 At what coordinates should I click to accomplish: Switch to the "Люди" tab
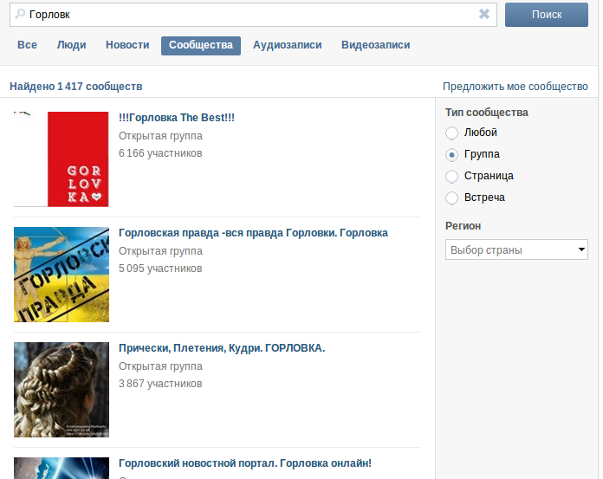72,45
